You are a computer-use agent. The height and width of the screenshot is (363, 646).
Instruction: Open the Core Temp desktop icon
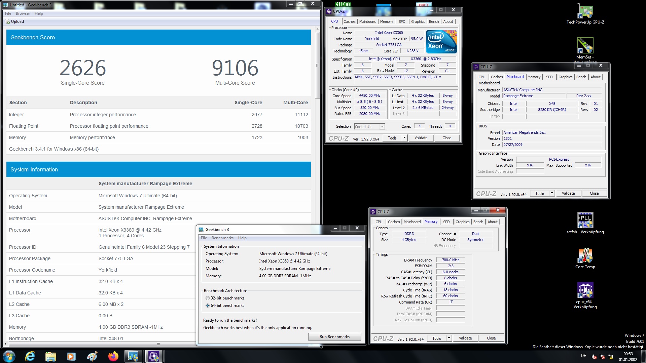point(585,258)
